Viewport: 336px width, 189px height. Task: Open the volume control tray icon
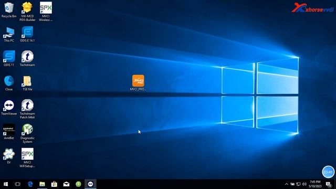point(304,184)
